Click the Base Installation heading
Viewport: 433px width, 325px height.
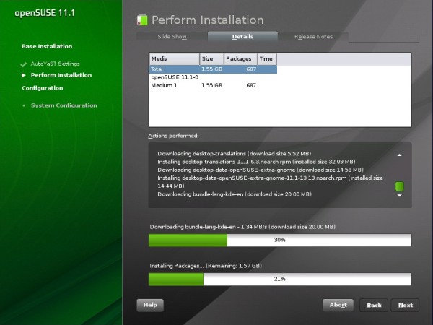(47, 46)
